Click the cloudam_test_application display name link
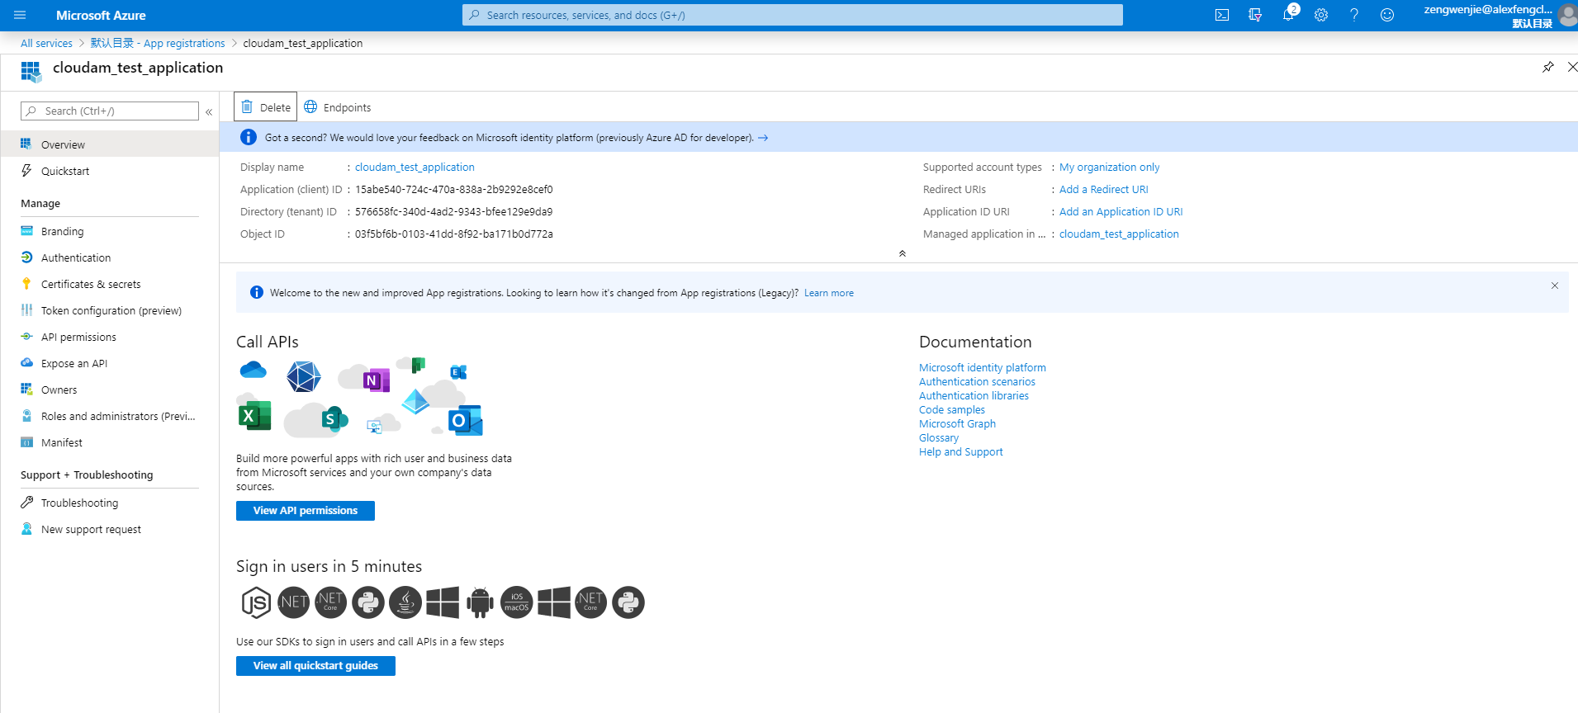Screen dimensions: 1578x713 tap(415, 168)
